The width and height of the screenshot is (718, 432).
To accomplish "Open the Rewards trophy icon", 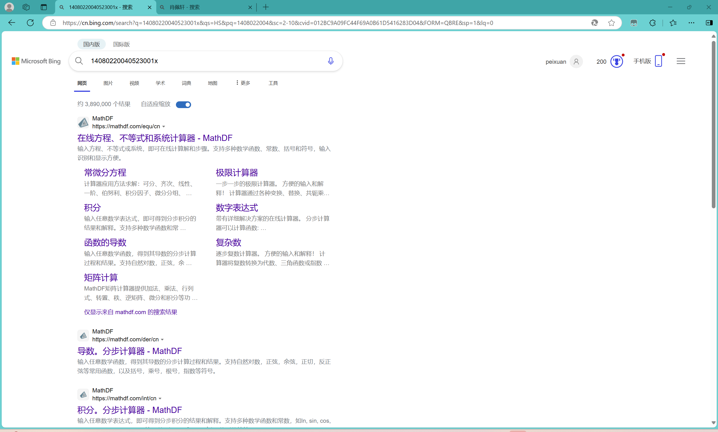I will tap(616, 61).
